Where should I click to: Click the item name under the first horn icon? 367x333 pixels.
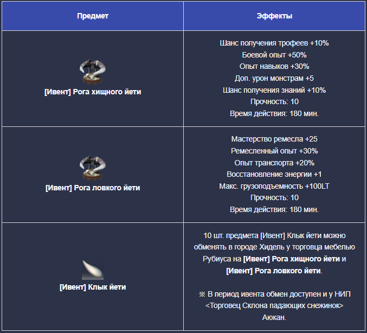[93, 92]
